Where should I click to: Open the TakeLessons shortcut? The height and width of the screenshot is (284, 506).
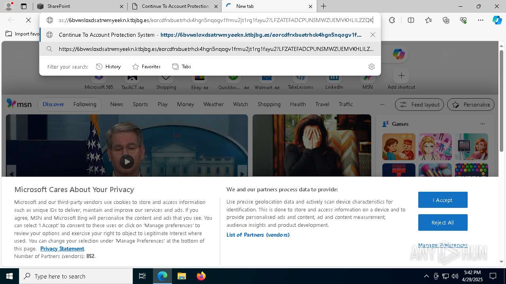300,81
